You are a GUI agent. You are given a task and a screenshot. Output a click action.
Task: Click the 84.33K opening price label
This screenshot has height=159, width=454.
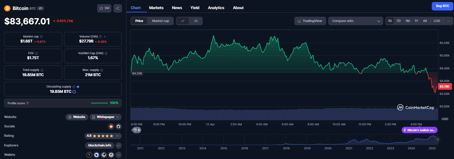137,73
